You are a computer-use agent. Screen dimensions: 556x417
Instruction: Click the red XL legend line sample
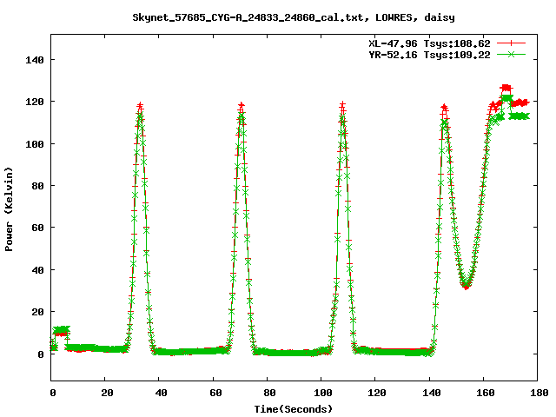click(511, 43)
